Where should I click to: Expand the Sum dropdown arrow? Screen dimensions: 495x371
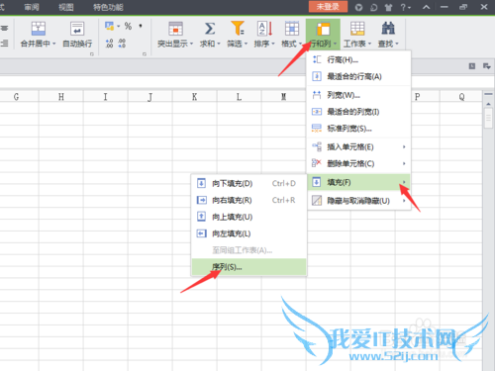pyautogui.click(x=218, y=44)
